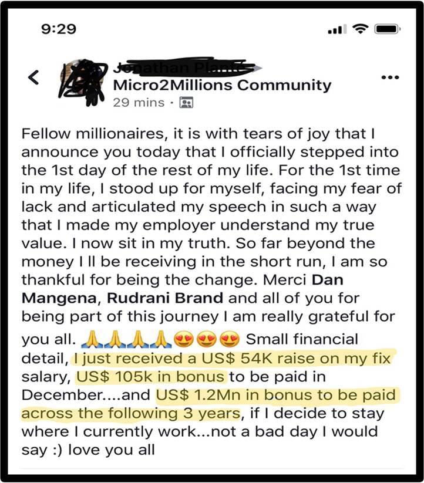This screenshot has height=483, width=424.
Task: Tap the Wi-Fi status icon
Action: [x=359, y=28]
